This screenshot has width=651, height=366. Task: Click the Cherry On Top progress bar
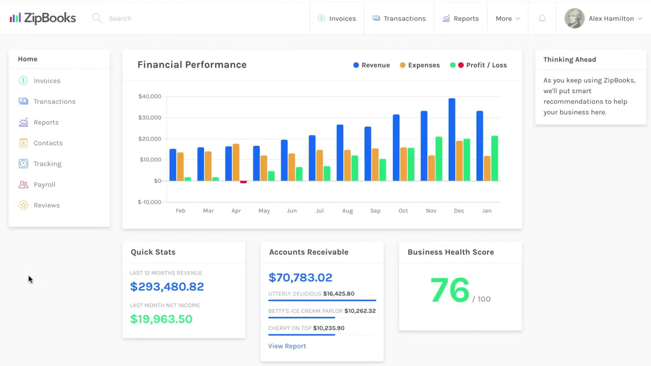click(322, 335)
